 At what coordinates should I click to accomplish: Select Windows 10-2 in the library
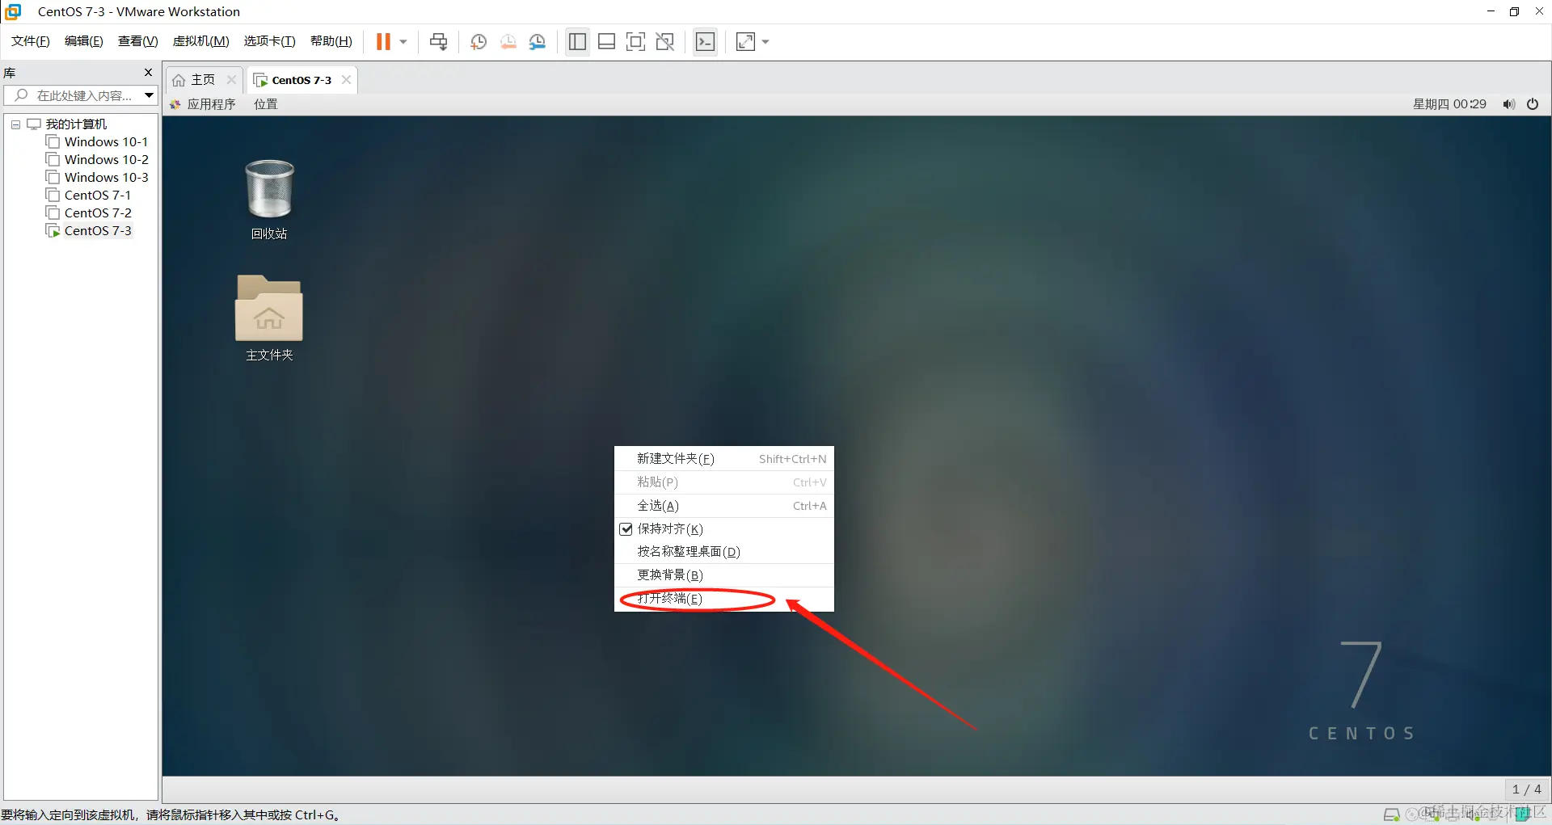(x=106, y=160)
